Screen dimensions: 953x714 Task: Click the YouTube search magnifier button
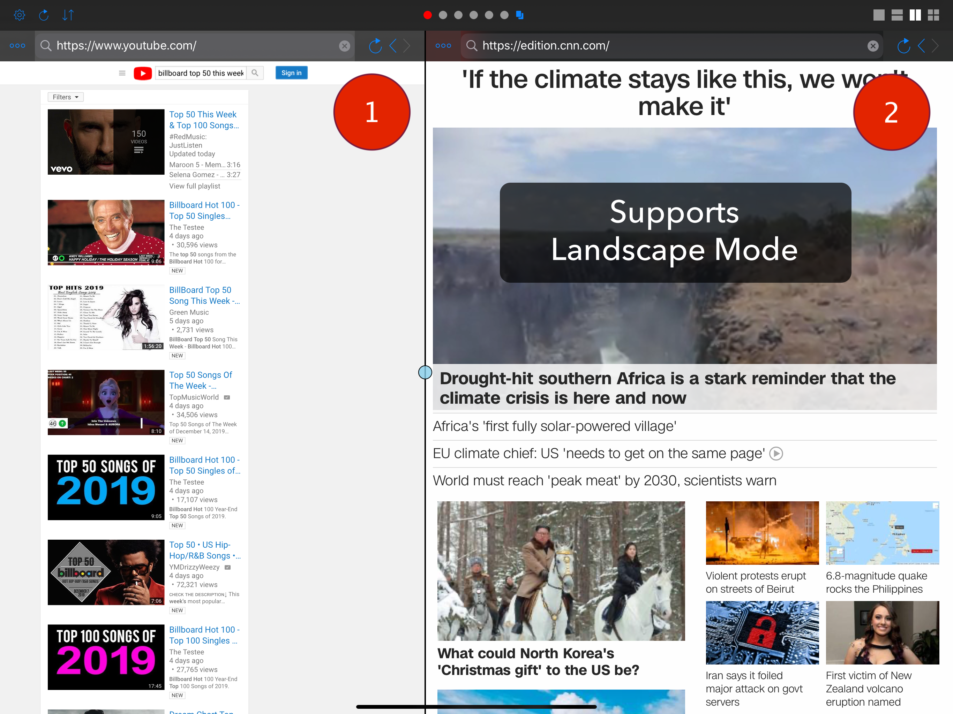pyautogui.click(x=255, y=73)
